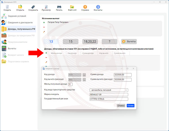
Task: Click the Марка и модель input field
Action: click(108, 94)
